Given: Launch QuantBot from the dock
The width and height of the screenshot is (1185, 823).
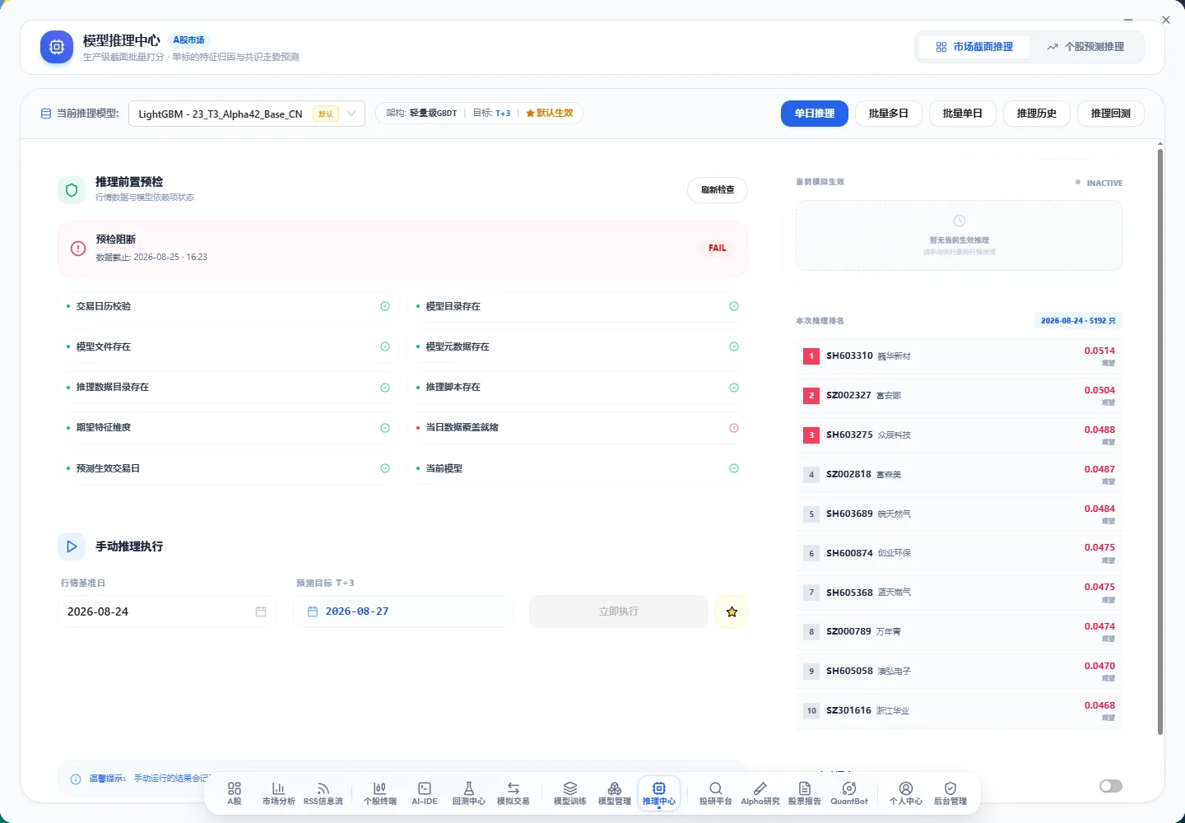Looking at the screenshot, I should click(849, 793).
